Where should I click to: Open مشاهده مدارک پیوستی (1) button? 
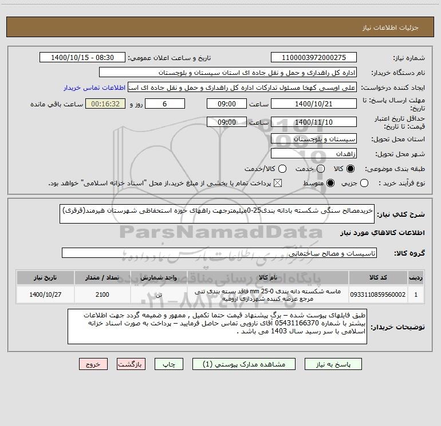pyautogui.click(x=244, y=364)
